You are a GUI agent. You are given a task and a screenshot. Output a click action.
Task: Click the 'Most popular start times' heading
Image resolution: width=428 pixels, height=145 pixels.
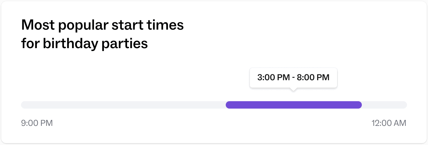point(102,25)
